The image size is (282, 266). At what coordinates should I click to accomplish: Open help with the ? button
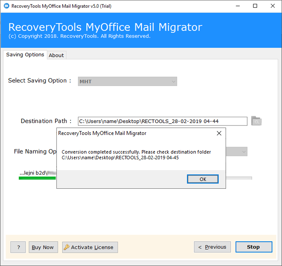tap(18, 247)
